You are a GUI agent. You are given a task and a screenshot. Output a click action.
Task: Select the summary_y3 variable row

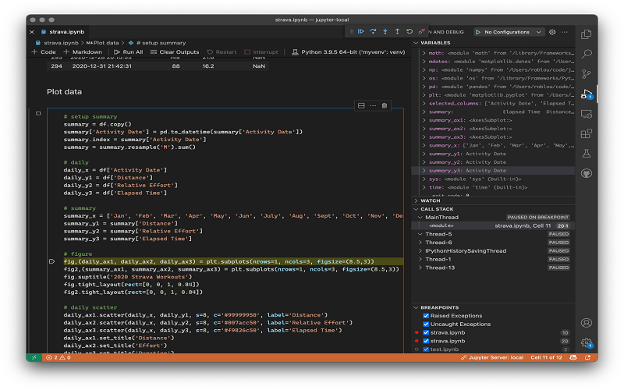[493, 170]
